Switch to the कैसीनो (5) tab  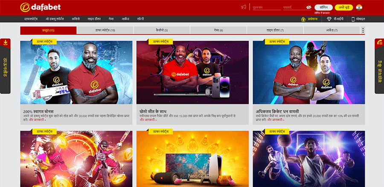162,30
